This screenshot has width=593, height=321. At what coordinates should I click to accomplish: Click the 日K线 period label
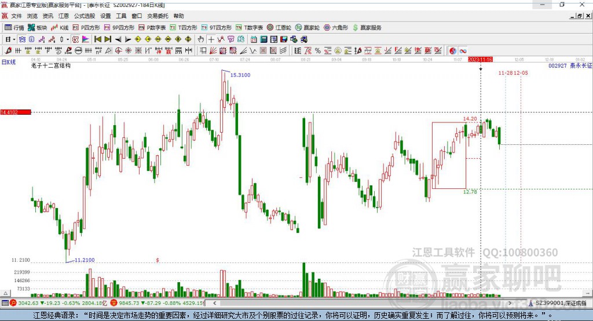(9, 62)
